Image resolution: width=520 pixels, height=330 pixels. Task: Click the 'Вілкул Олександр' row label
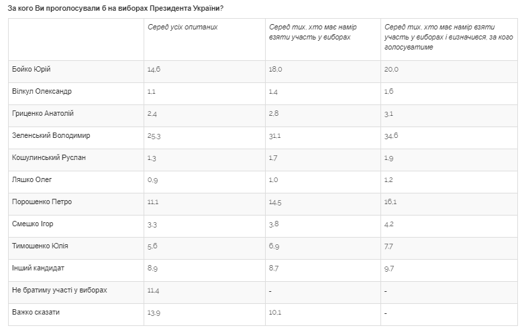(x=42, y=91)
